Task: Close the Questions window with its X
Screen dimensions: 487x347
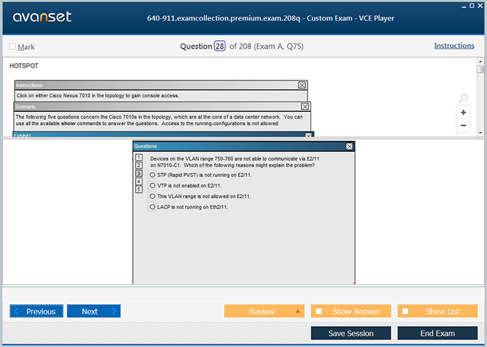Action: [x=349, y=146]
